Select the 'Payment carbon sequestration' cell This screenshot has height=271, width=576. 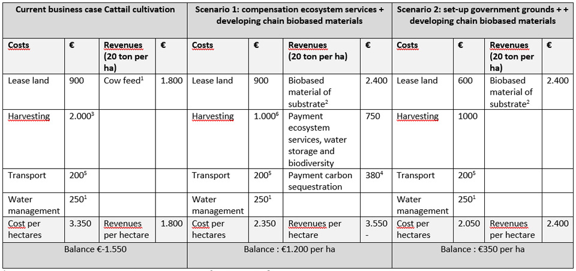click(x=322, y=180)
